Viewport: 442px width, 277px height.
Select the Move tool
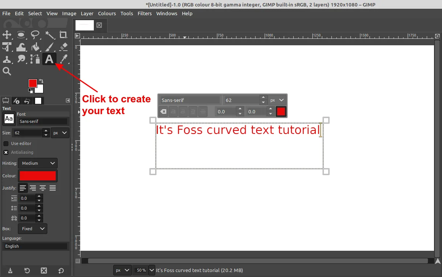tap(7, 35)
